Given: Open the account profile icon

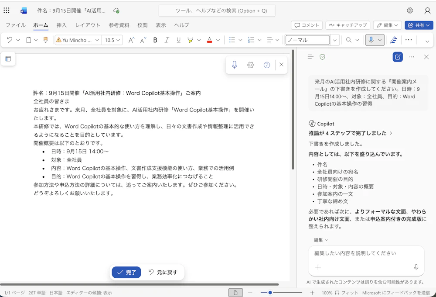Looking at the screenshot, I should coord(427,10).
